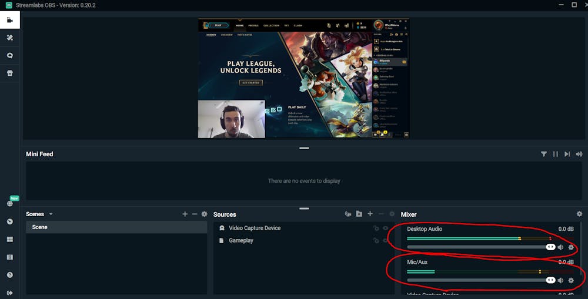
Task: Hide the Gameplay source
Action: (386, 240)
